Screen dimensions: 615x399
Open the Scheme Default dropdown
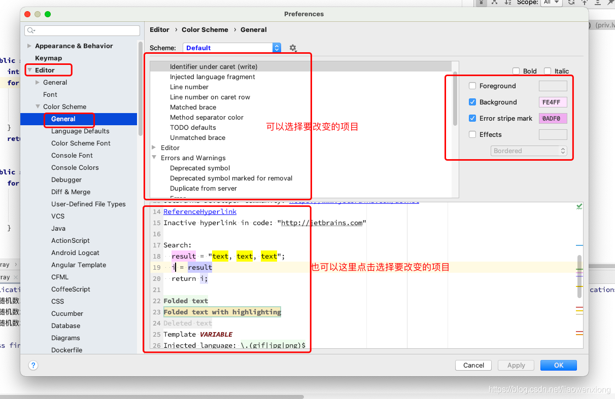click(x=231, y=48)
